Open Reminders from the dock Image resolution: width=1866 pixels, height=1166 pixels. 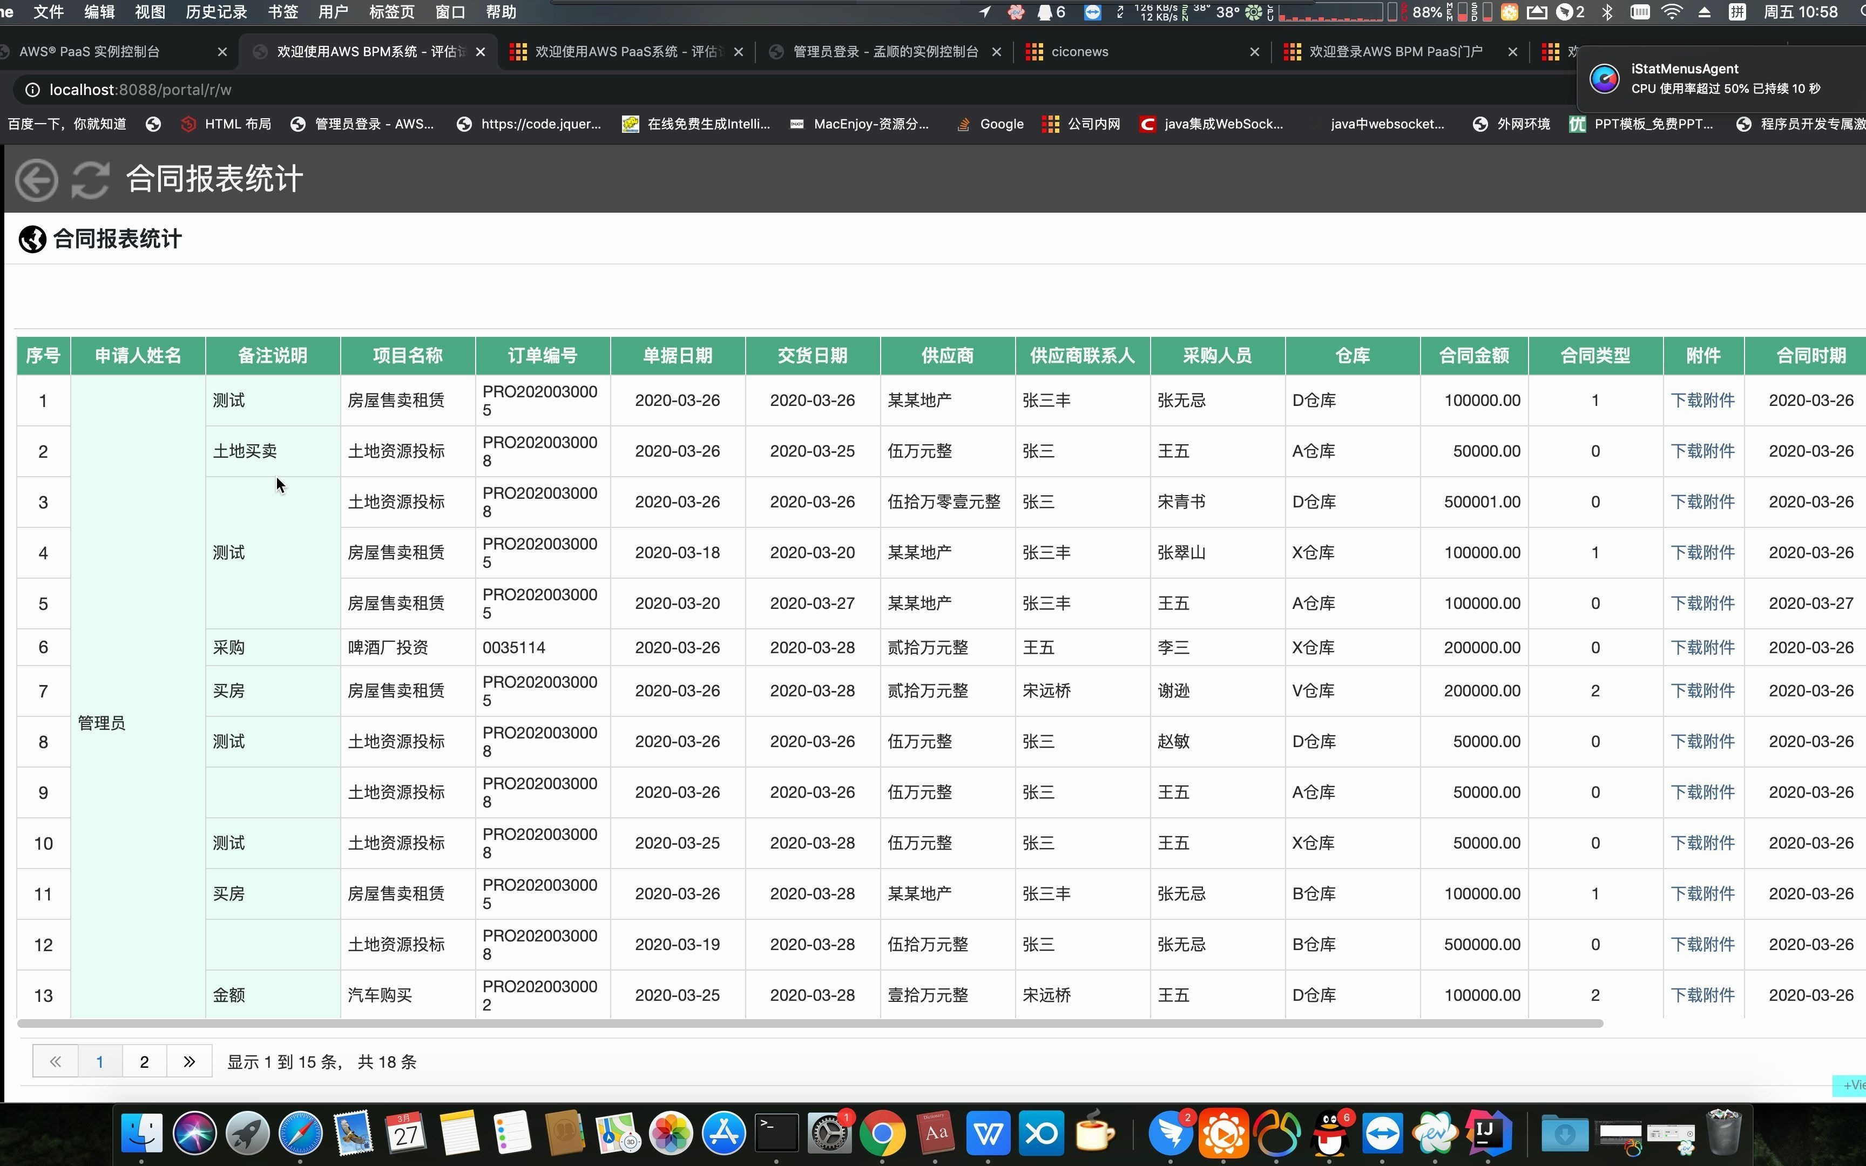click(x=512, y=1133)
